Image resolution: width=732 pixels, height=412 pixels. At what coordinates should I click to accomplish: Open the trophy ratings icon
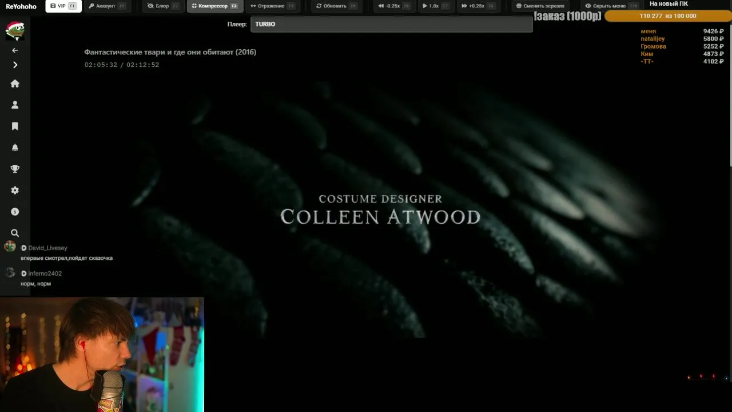click(15, 169)
